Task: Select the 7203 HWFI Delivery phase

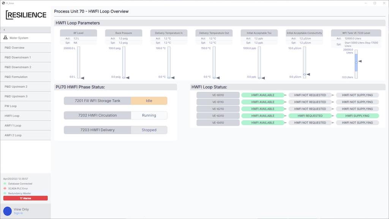Action: (x=98, y=130)
